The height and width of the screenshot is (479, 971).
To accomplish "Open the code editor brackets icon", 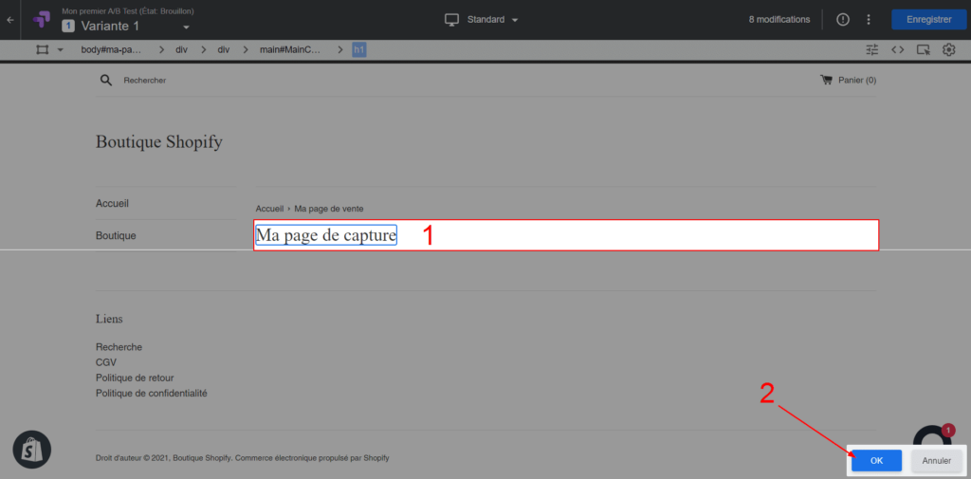I will click(897, 49).
